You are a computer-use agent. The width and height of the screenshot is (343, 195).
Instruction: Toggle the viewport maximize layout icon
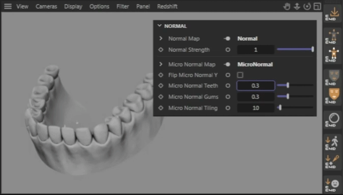[317, 7]
